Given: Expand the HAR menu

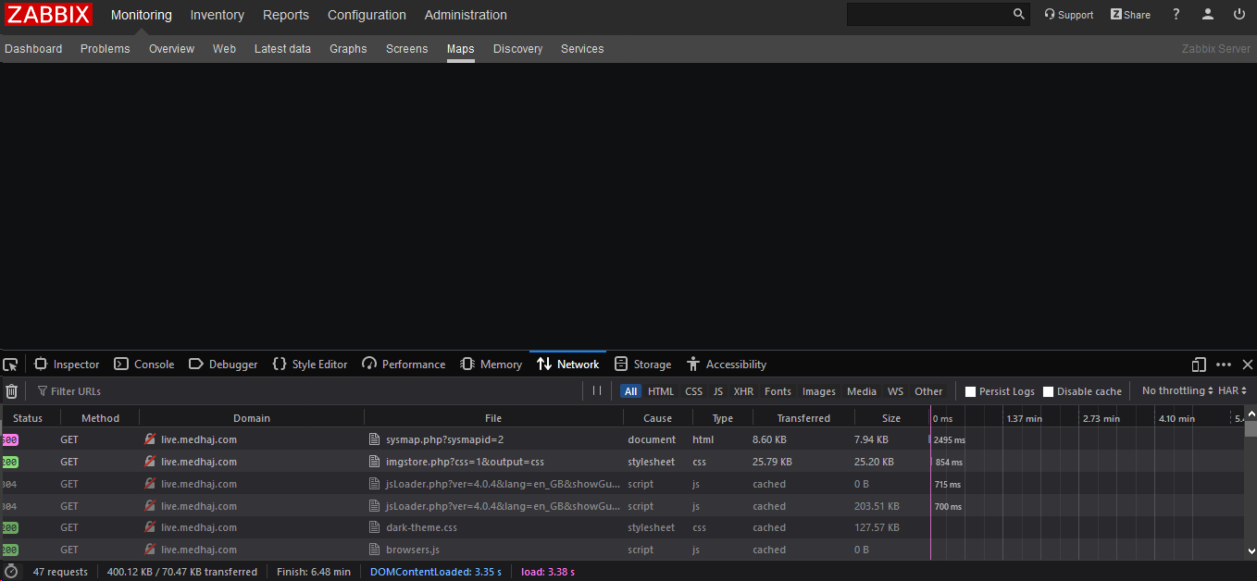Looking at the screenshot, I should [1232, 391].
